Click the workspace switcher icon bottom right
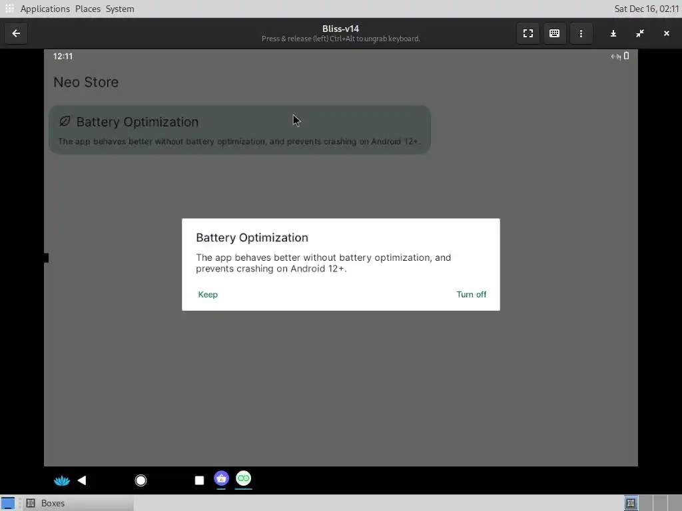682x511 pixels. pos(631,503)
